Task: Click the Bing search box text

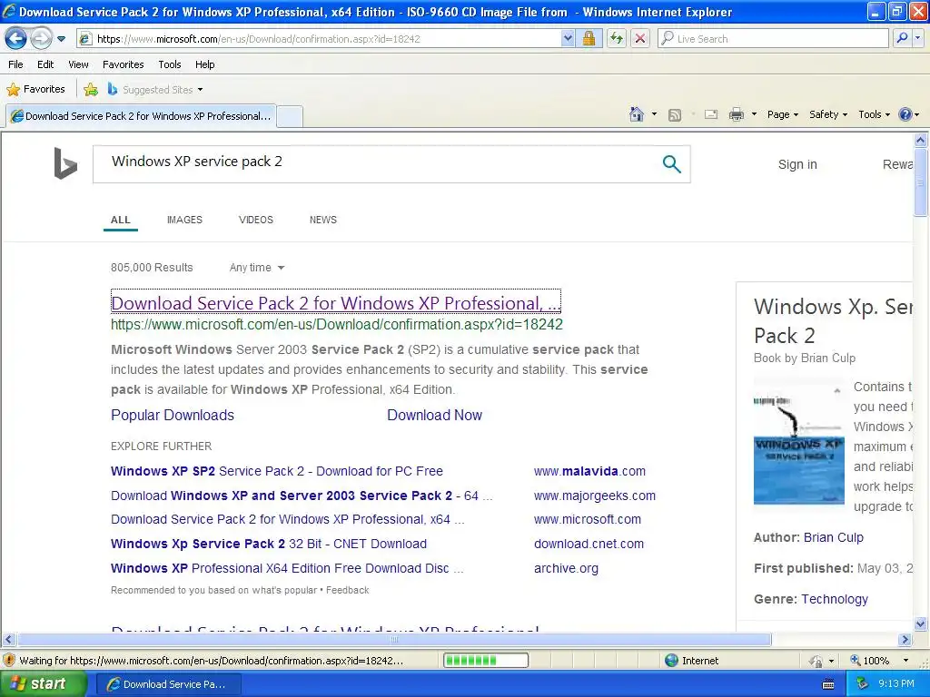Action: [197, 162]
